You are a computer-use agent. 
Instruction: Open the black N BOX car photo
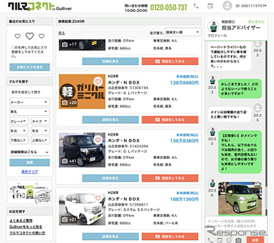coord(82,150)
